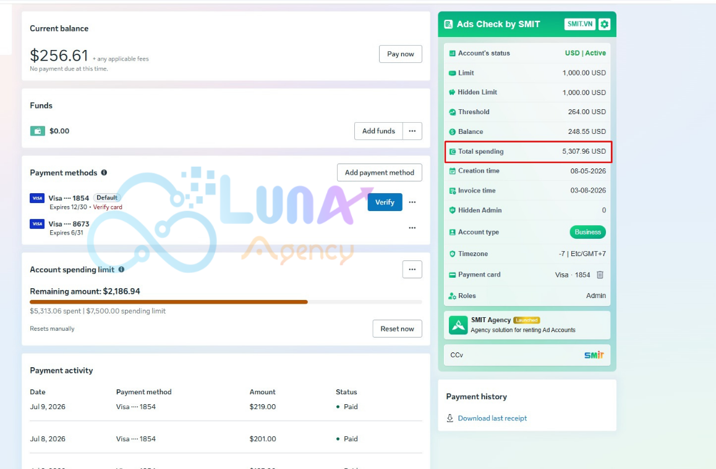716x469 pixels.
Task: Click the Launched badge near SMIT Agency
Action: tap(527, 320)
